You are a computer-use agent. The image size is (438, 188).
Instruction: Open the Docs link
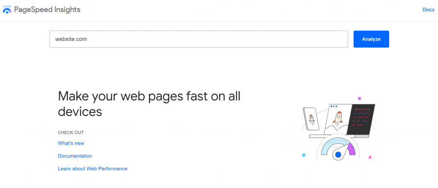(428, 10)
